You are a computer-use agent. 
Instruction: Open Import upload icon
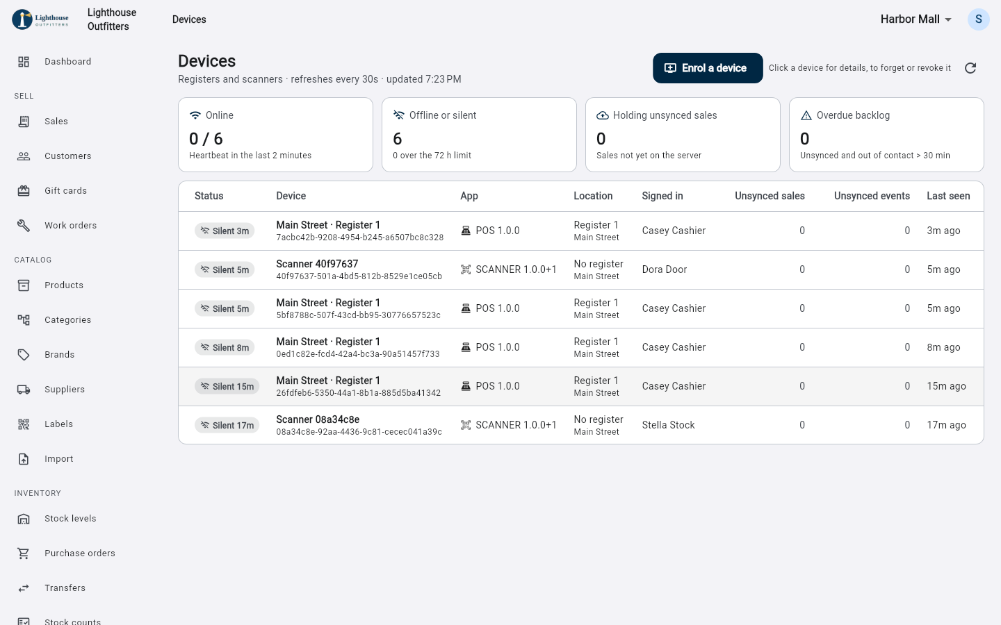[x=24, y=459]
